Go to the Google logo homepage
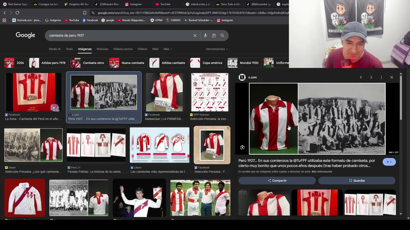The image size is (410, 230). [x=25, y=35]
